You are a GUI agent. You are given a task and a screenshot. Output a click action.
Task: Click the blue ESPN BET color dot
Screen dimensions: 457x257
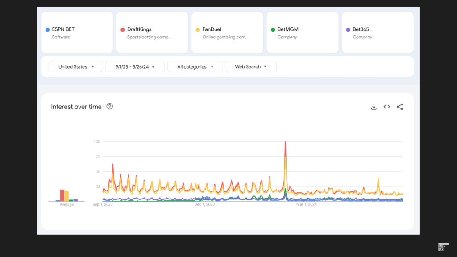(47, 29)
